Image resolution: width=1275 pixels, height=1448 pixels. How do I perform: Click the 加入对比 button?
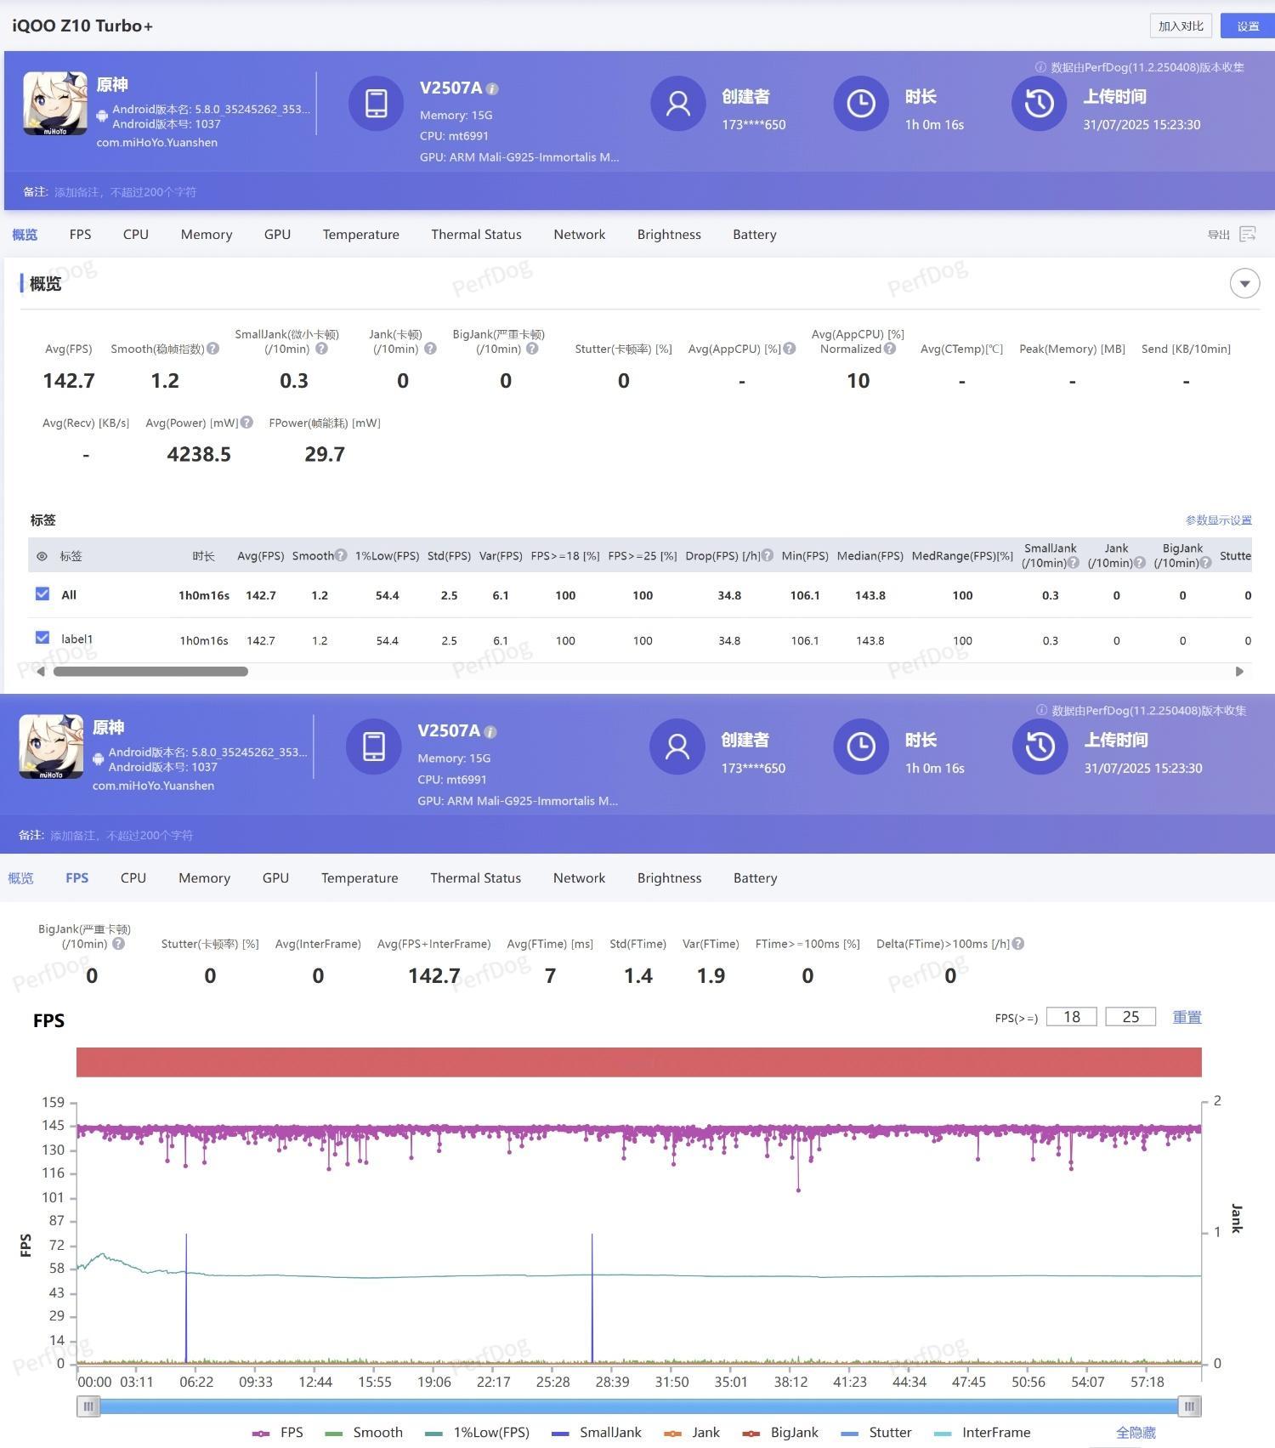click(x=1181, y=26)
